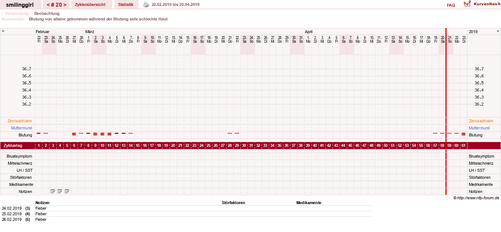This screenshot has width=501, height=232.
Task: Select note row 25.02.2019 Fieber
Action: click(186, 214)
